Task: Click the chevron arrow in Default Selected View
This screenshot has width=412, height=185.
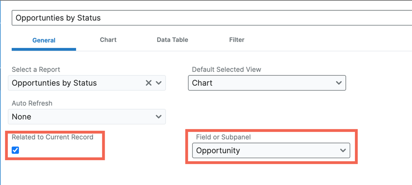Action: [339, 83]
